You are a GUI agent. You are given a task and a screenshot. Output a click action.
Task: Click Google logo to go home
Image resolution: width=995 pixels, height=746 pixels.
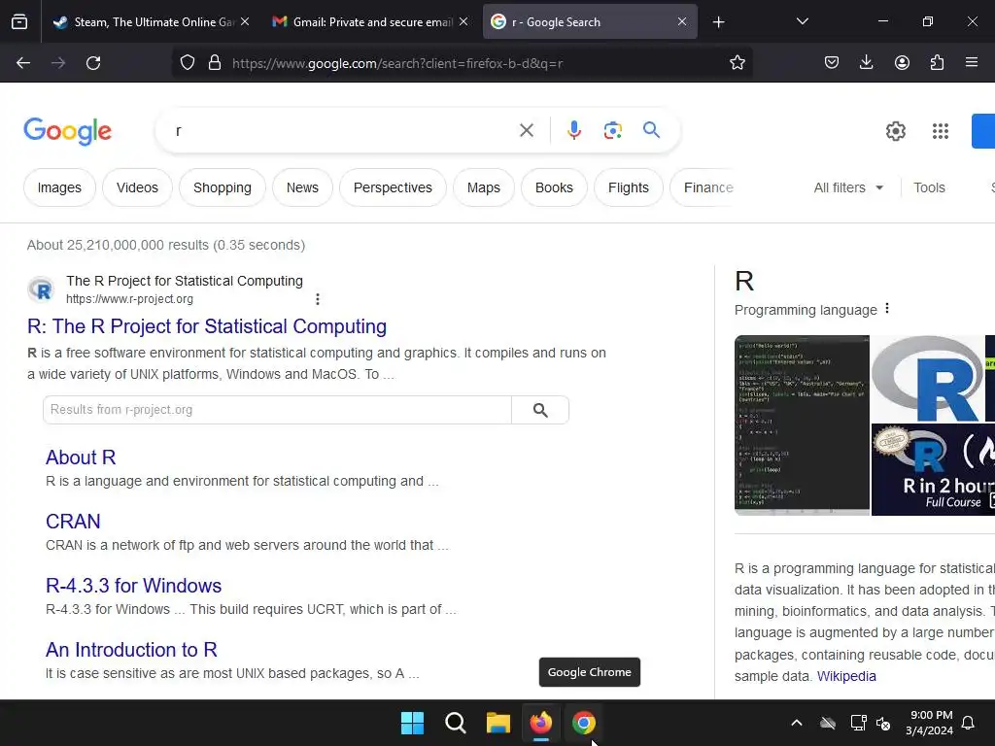[x=67, y=131]
